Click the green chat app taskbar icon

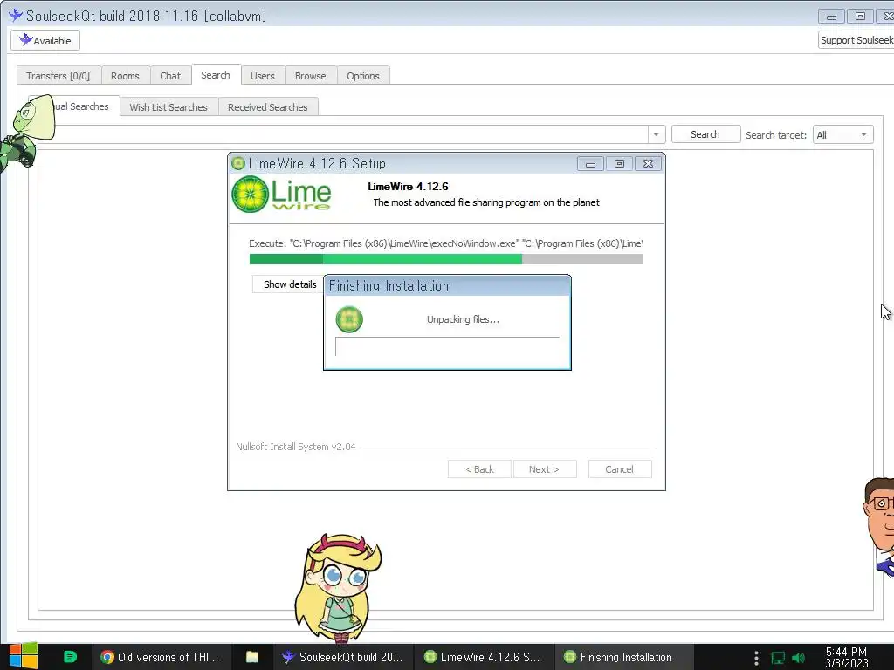[70, 657]
